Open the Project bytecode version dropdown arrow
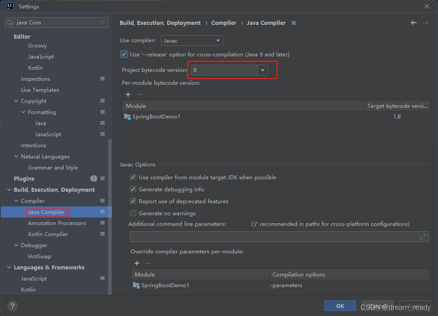Screen dimensions: 438x316 [x=262, y=70]
